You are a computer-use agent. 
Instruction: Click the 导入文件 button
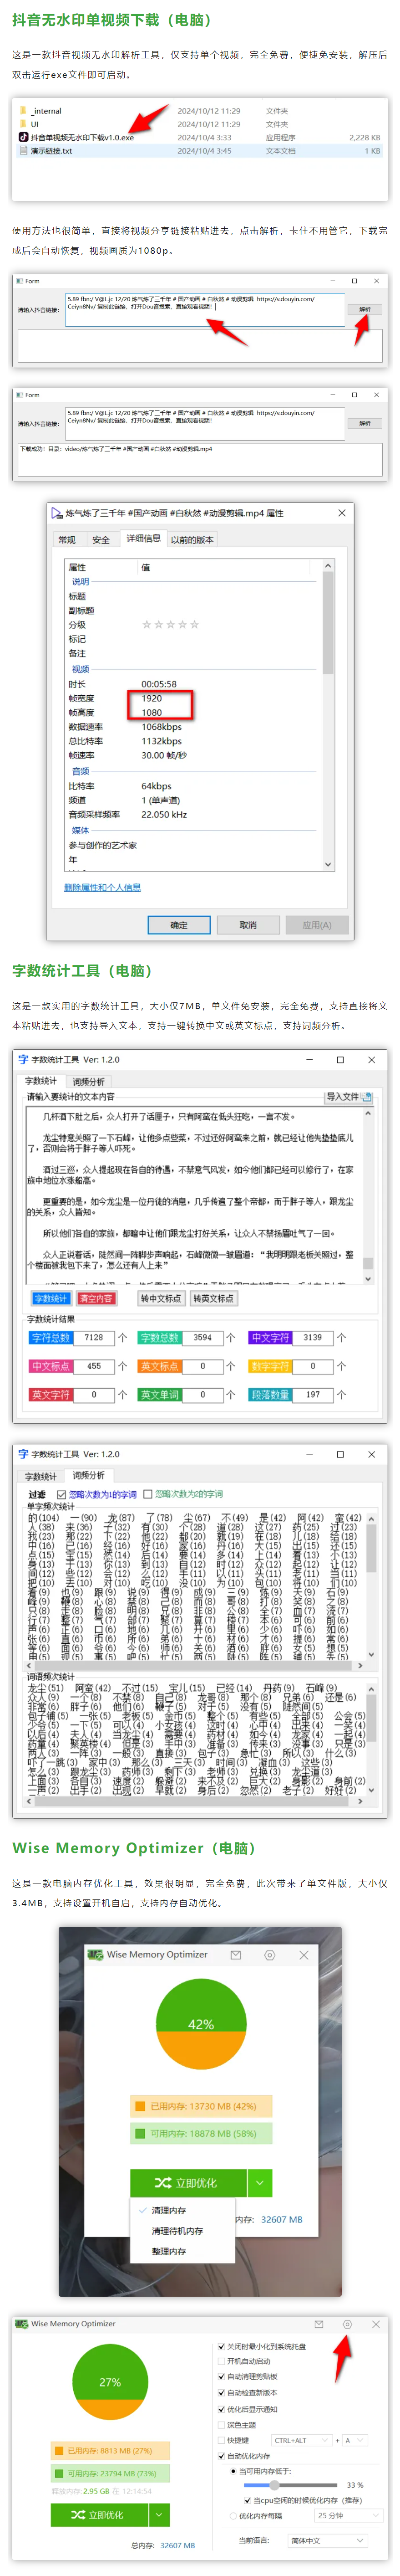point(348,1096)
